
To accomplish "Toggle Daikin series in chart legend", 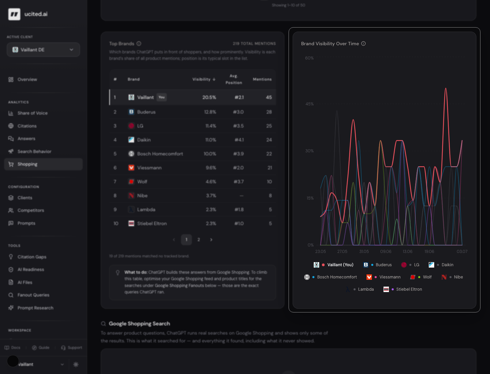I will pyautogui.click(x=441, y=265).
